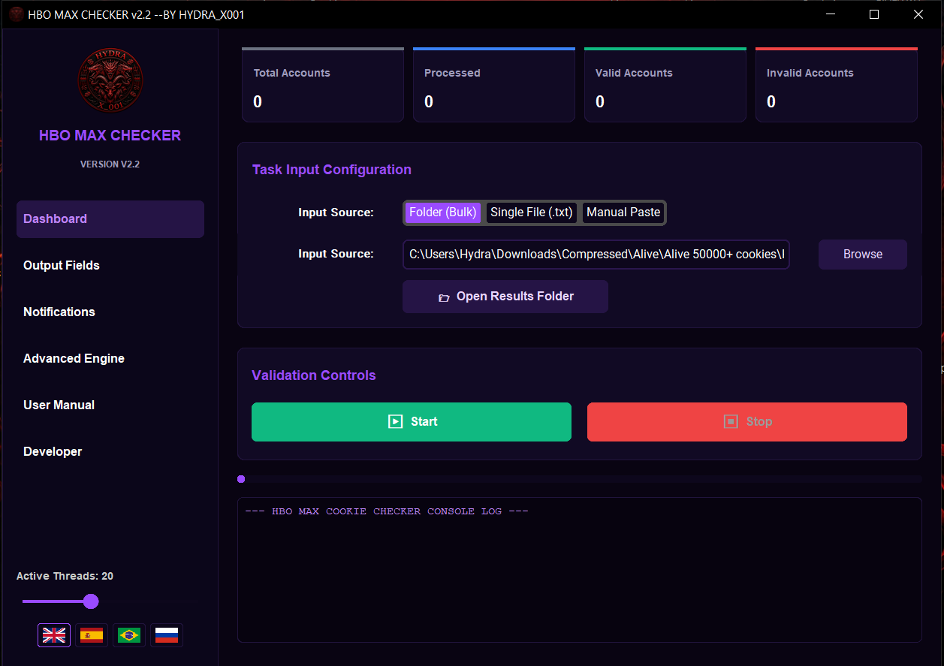Open the Notifications page
This screenshot has width=944, height=666.
point(110,312)
